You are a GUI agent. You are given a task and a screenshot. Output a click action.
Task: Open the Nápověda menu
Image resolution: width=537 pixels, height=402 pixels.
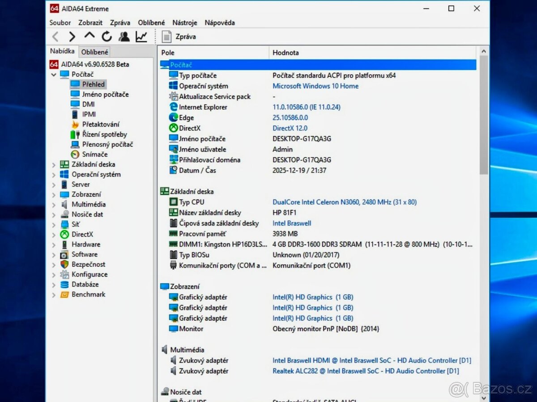point(220,22)
